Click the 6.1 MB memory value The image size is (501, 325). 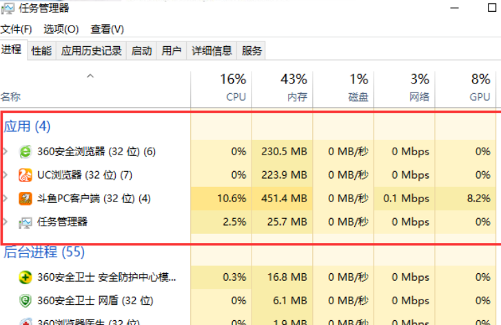[x=290, y=301]
